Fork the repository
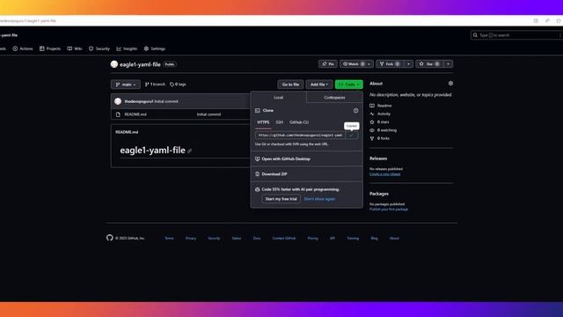 point(390,64)
